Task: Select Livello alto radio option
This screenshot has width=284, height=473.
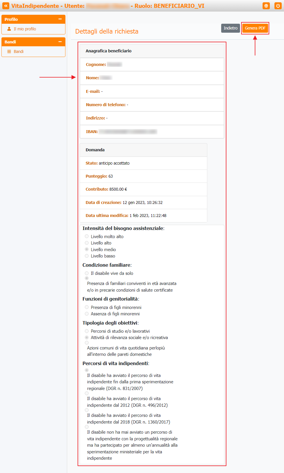Action: click(x=87, y=243)
